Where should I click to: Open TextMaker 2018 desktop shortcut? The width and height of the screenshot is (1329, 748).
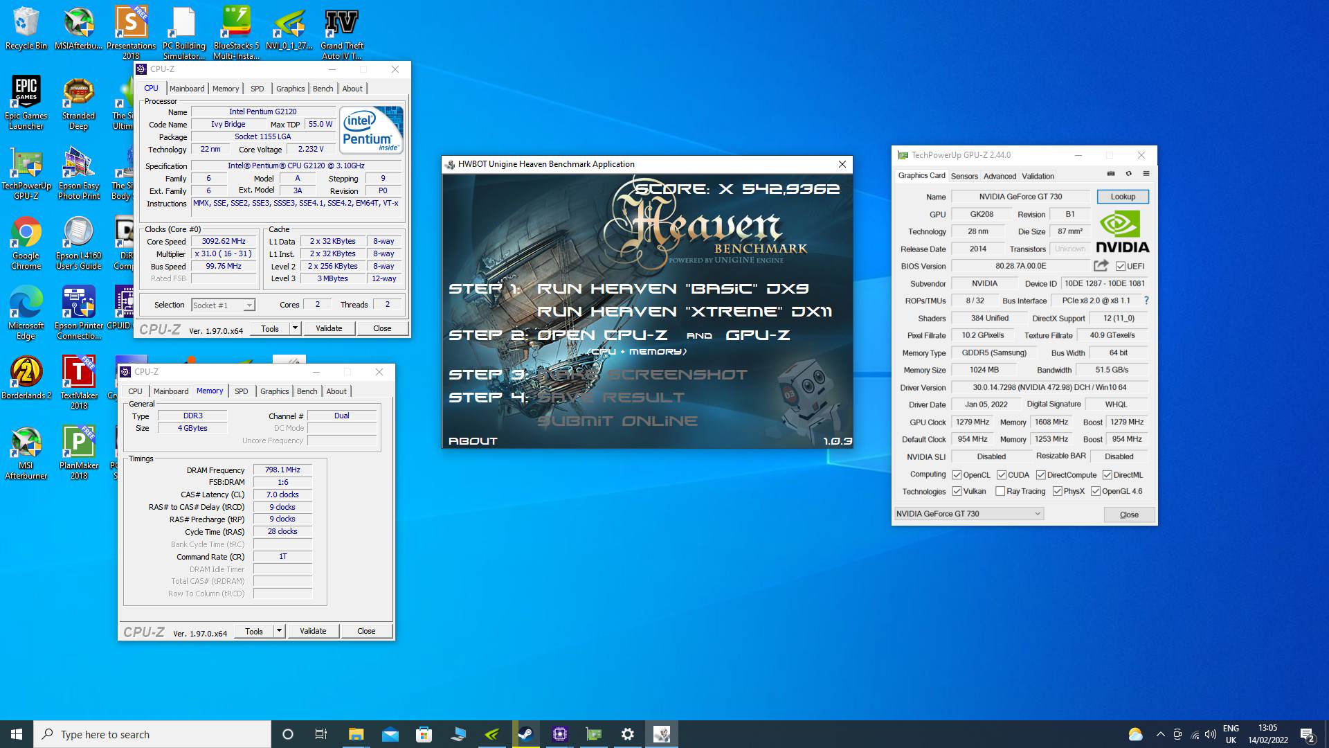78,383
